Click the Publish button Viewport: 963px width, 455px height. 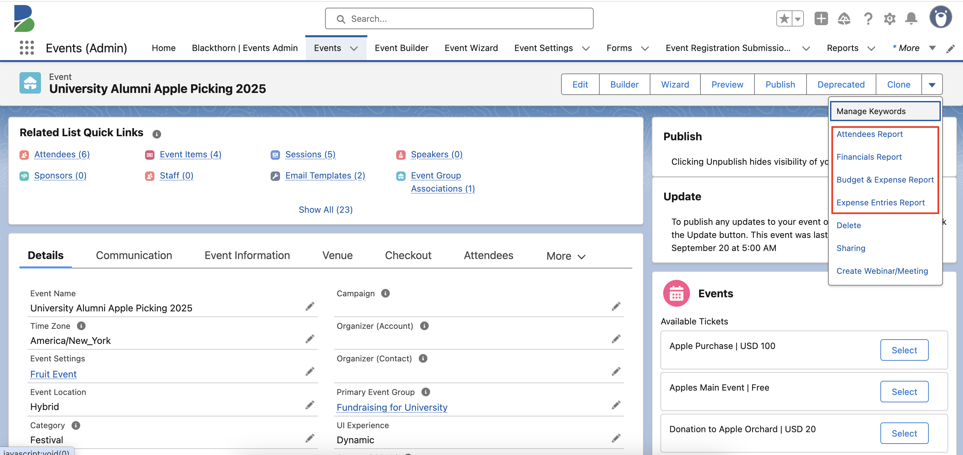pos(780,84)
